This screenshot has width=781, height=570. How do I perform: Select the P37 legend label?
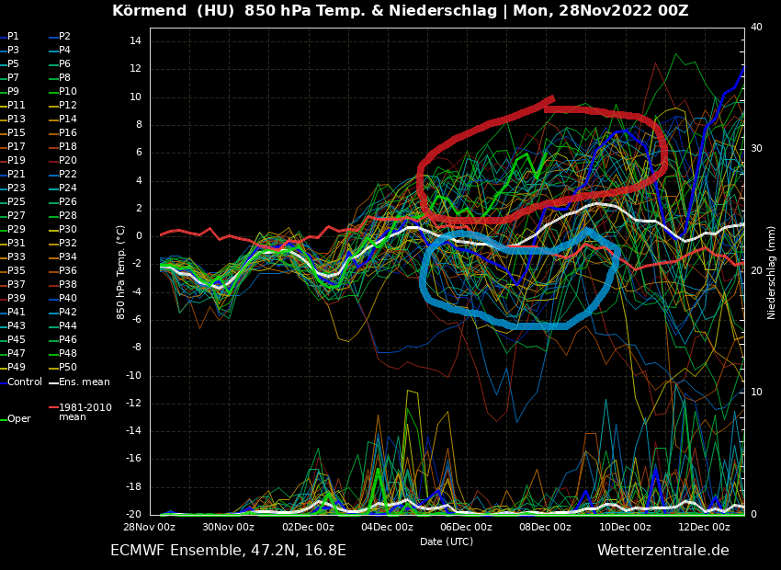(17, 285)
